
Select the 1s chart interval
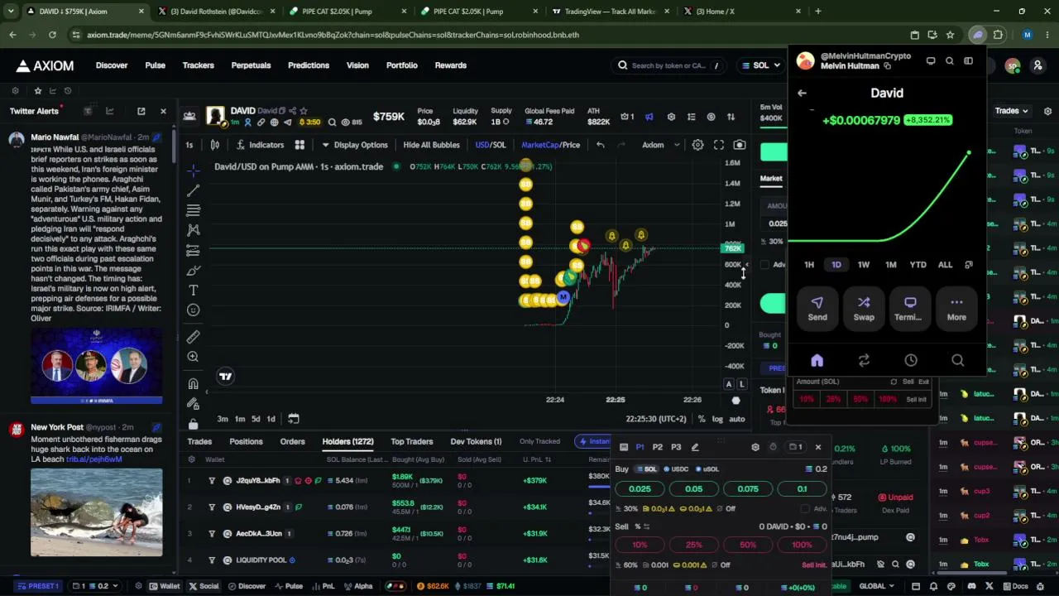(x=189, y=145)
